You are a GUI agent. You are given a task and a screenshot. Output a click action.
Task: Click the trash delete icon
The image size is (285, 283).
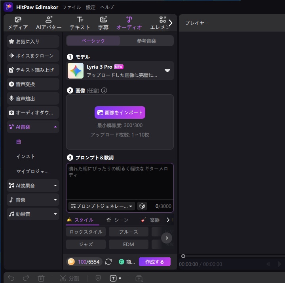click(x=41, y=278)
